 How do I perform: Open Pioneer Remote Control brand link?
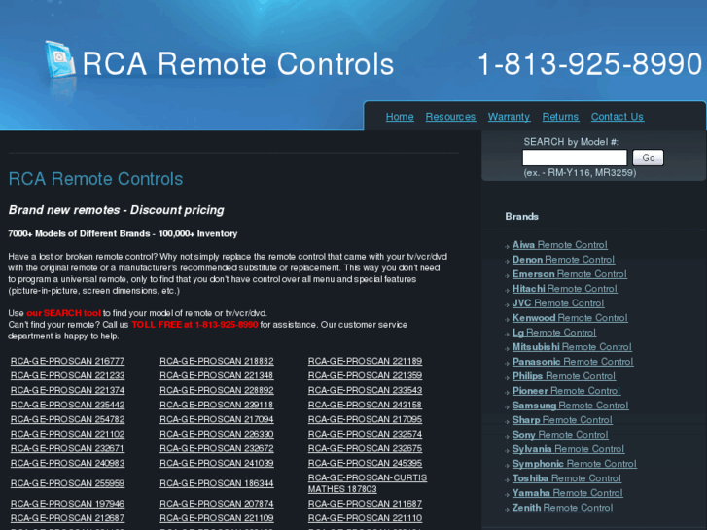coord(566,391)
